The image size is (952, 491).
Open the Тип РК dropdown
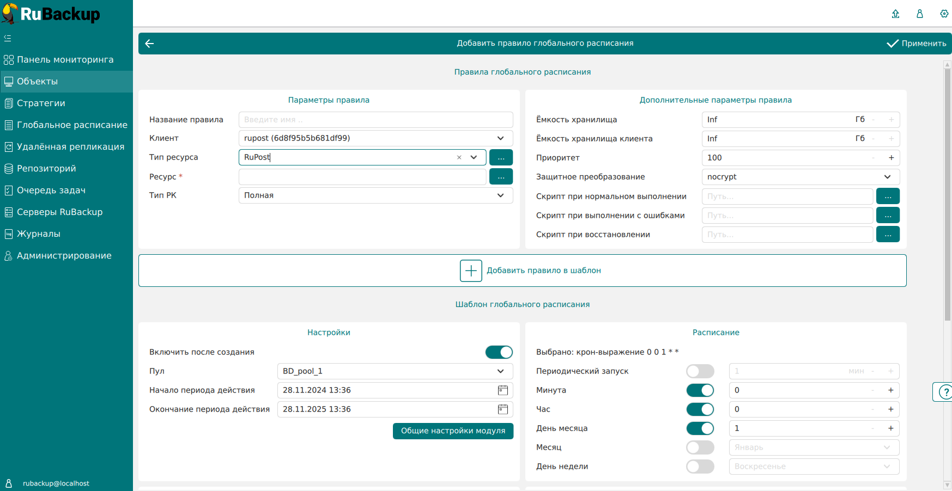(375, 195)
